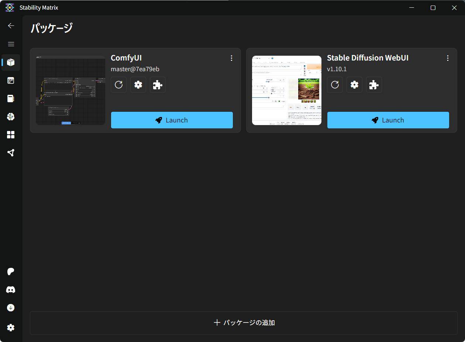The image size is (465, 342).
Task: Open the Inference window icon in sidebar
Action: tap(11, 80)
